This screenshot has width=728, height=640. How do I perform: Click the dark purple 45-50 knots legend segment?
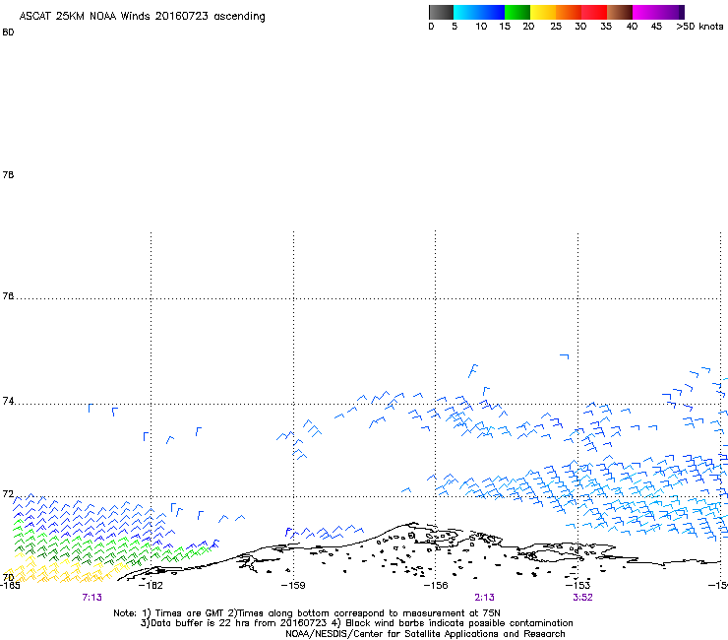[671, 12]
